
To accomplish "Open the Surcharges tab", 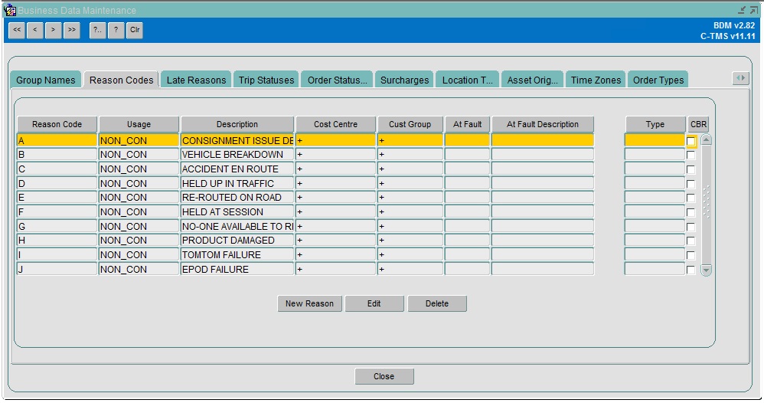I will 404,80.
